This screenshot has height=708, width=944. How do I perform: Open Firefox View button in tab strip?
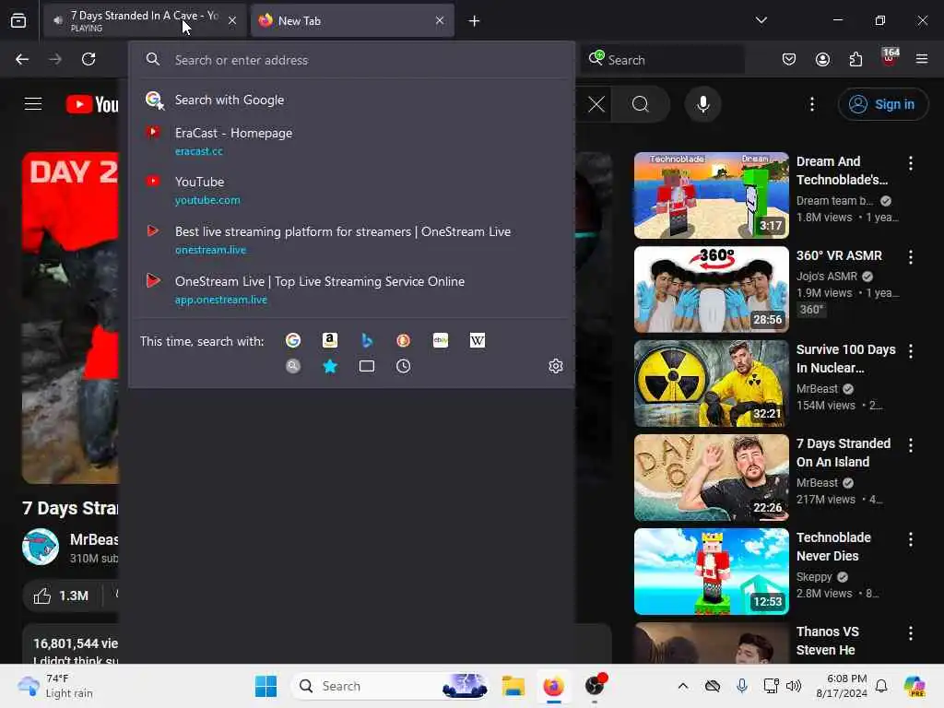pyautogui.click(x=18, y=20)
